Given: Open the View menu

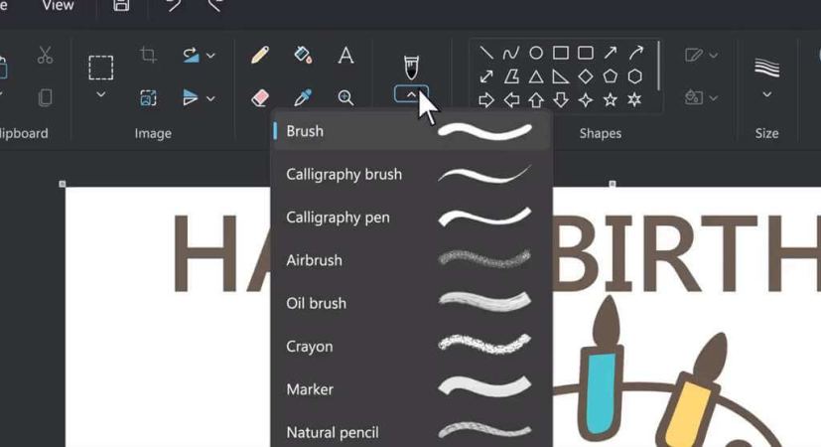Looking at the screenshot, I should [59, 5].
